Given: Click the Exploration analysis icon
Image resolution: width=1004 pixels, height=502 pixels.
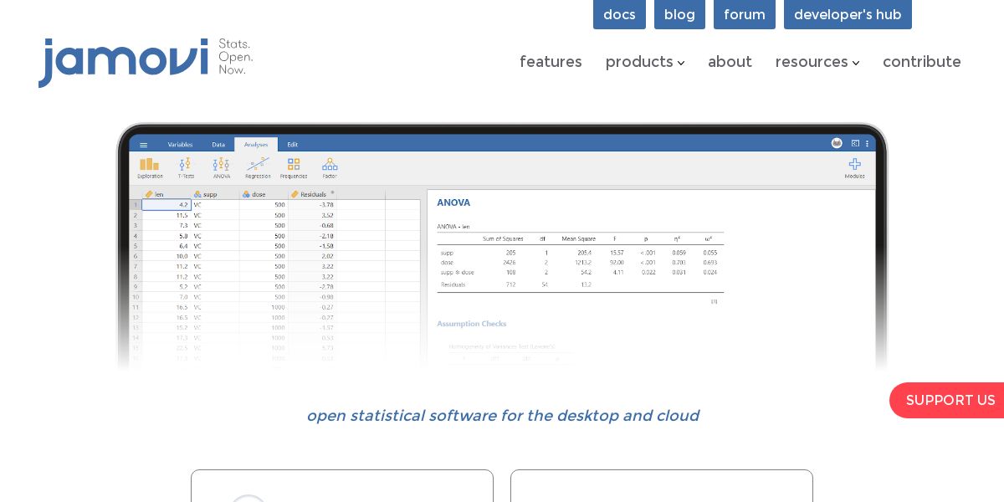Looking at the screenshot, I should pyautogui.click(x=150, y=167).
